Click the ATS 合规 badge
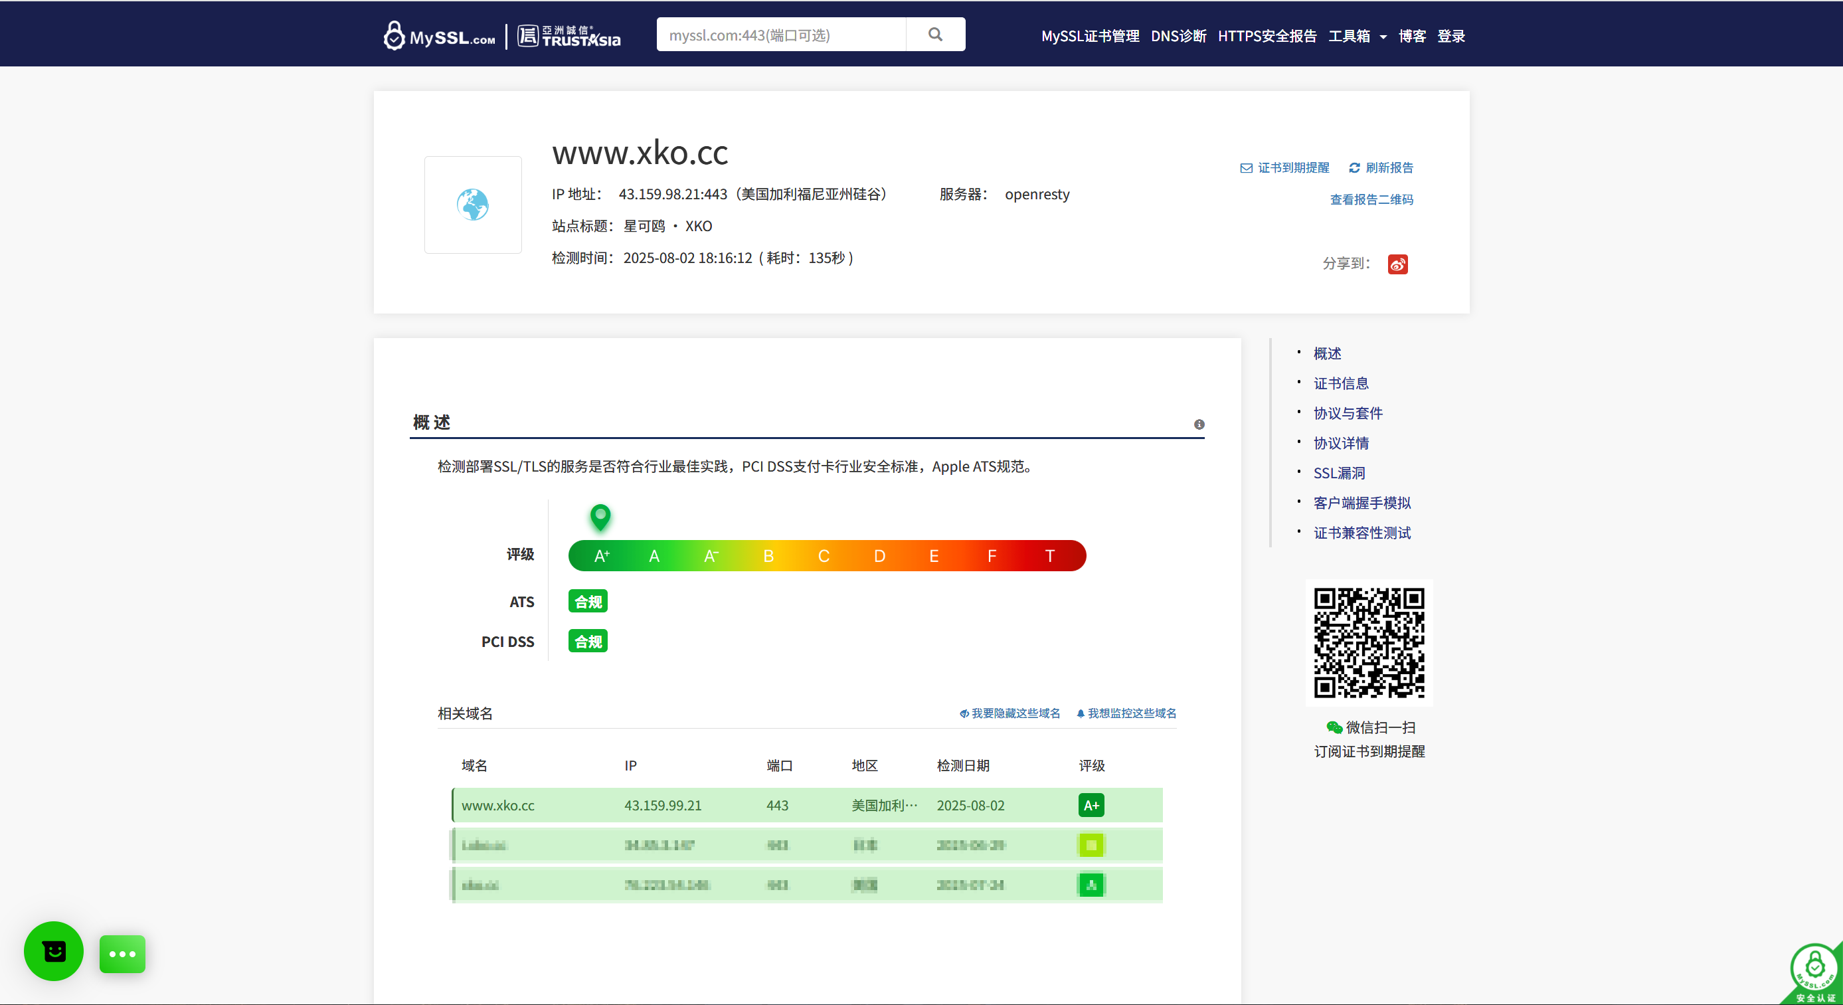This screenshot has height=1005, width=1843. [x=588, y=602]
